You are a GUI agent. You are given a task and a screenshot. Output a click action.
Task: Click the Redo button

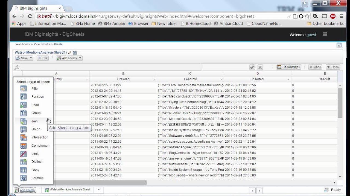pyautogui.click(x=333, y=67)
